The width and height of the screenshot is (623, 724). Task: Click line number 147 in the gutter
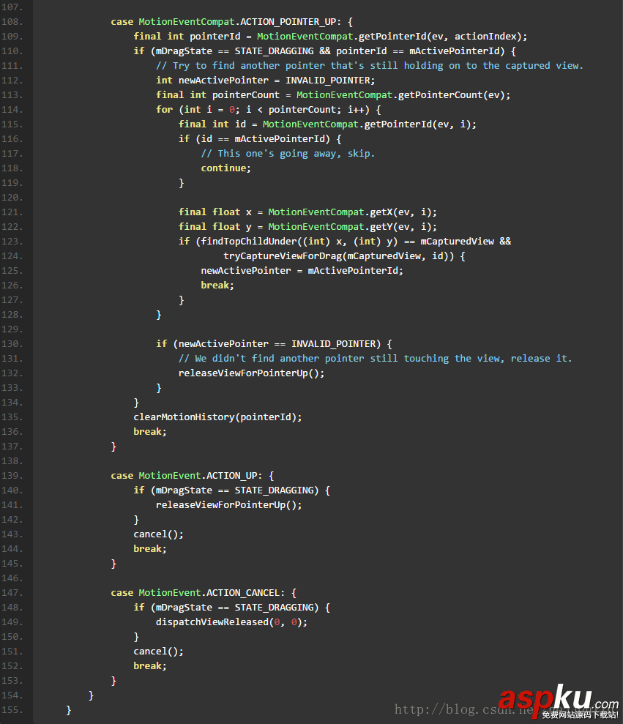point(12,592)
